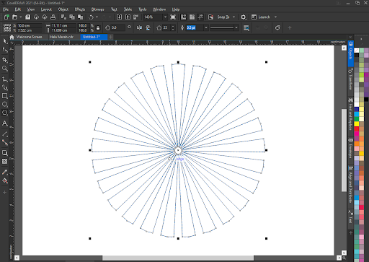369x262 pixels.
Task: Select the Pick tool
Action: pyautogui.click(x=4, y=41)
